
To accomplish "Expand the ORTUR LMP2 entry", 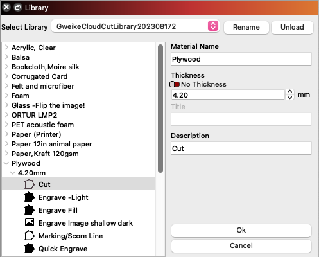I will click(6, 115).
